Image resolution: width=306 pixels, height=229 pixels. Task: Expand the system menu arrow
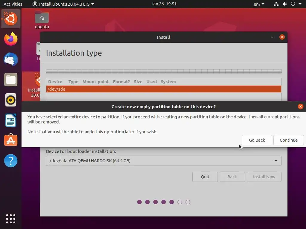(x=300, y=4)
